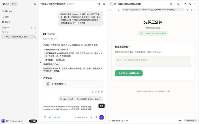199x124 pixels.
Task: Switch to the Code tab
Action: coord(14,4)
